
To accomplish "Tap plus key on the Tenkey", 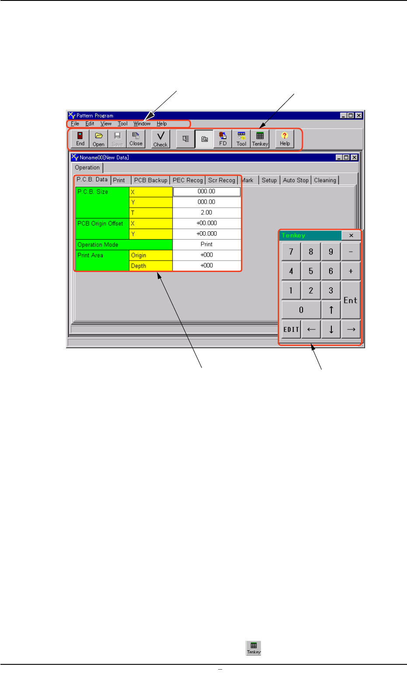I will (x=351, y=271).
